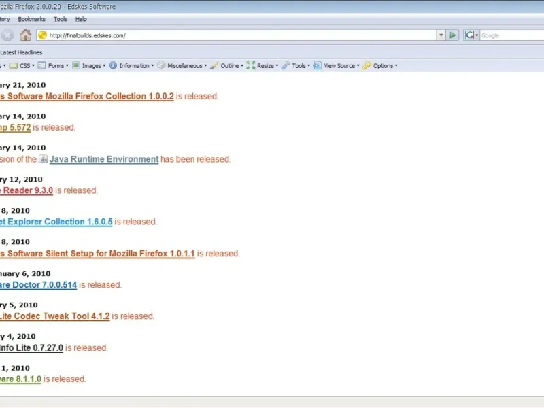Open the 5.572 release link
This screenshot has width=544, height=408.
click(15, 128)
